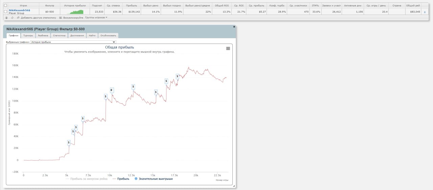Viewport: 433px width, 190px height.
Task: Click the lowest dollar marker near 5k
Action: pyautogui.click(x=69, y=143)
